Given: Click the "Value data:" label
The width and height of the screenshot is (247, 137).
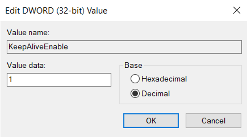Looking at the screenshot, I should coord(26,66).
